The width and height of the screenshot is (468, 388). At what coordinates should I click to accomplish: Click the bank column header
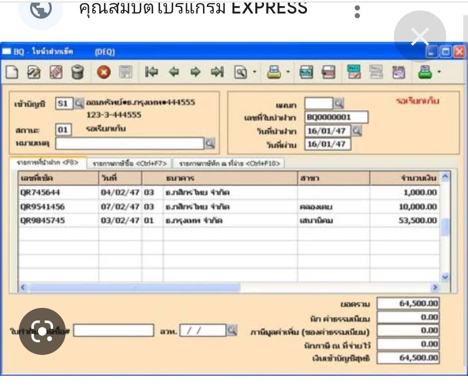220,179
